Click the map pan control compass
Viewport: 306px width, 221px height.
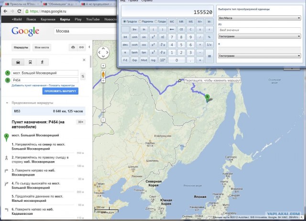[103, 52]
